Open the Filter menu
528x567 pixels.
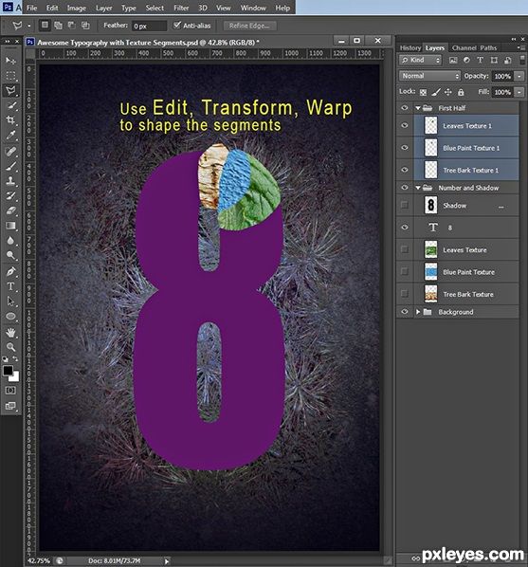coord(181,8)
